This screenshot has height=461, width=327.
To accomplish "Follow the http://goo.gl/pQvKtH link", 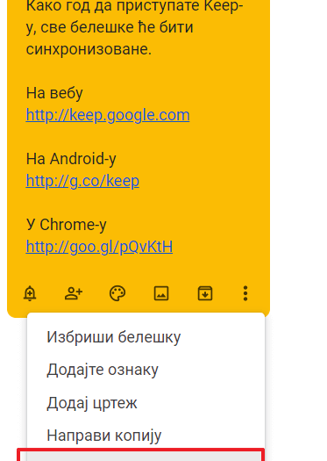I will click(99, 247).
